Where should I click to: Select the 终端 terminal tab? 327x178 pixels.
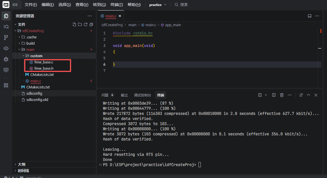point(161,95)
